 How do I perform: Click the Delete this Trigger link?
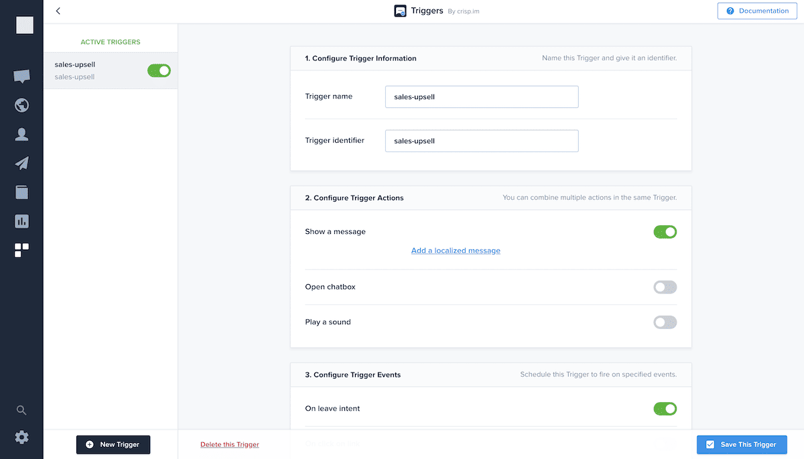tap(230, 444)
